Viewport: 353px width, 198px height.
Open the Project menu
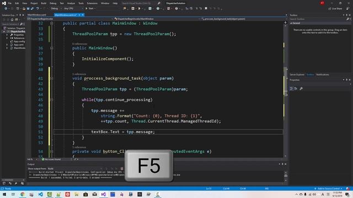click(34, 3)
